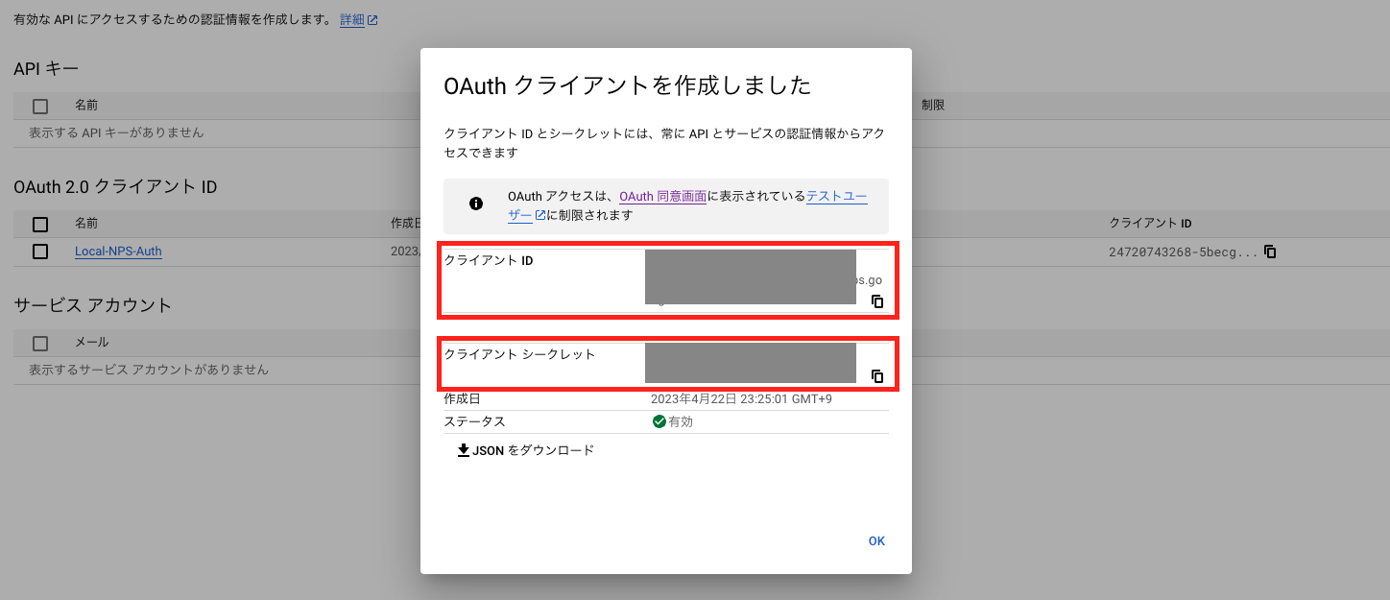Screen dimensions: 1390x600
Task: Confirm the dialog with OK
Action: point(875,540)
